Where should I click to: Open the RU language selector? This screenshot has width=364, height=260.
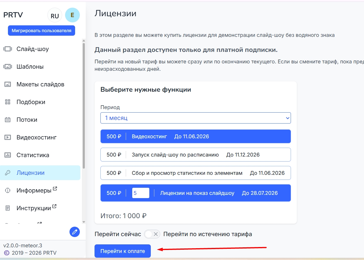(x=55, y=16)
